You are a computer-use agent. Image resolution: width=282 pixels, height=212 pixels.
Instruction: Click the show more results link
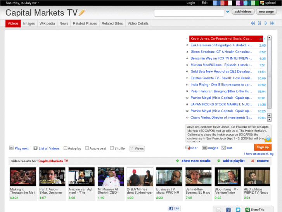[x=196, y=161]
